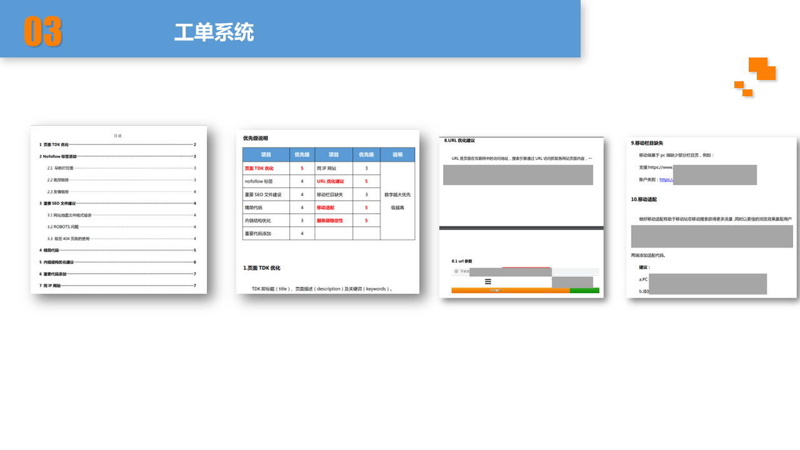This screenshot has height=450, width=800.
Task: Click the orange 03 slide number
Action: tap(43, 31)
